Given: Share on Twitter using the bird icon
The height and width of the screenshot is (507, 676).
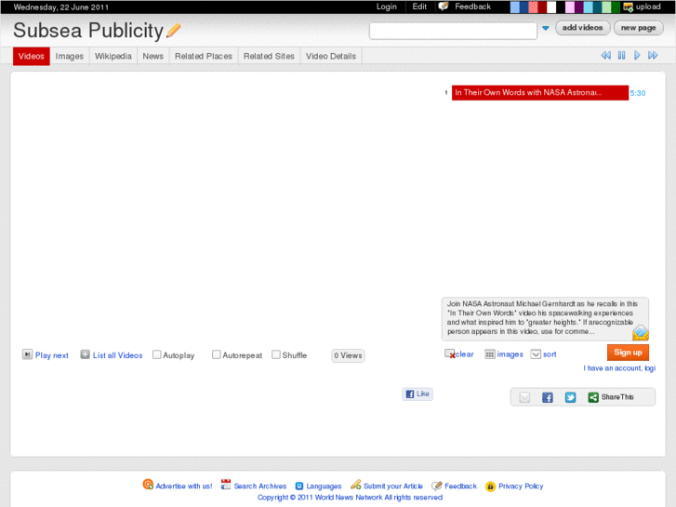Looking at the screenshot, I should click(x=570, y=397).
